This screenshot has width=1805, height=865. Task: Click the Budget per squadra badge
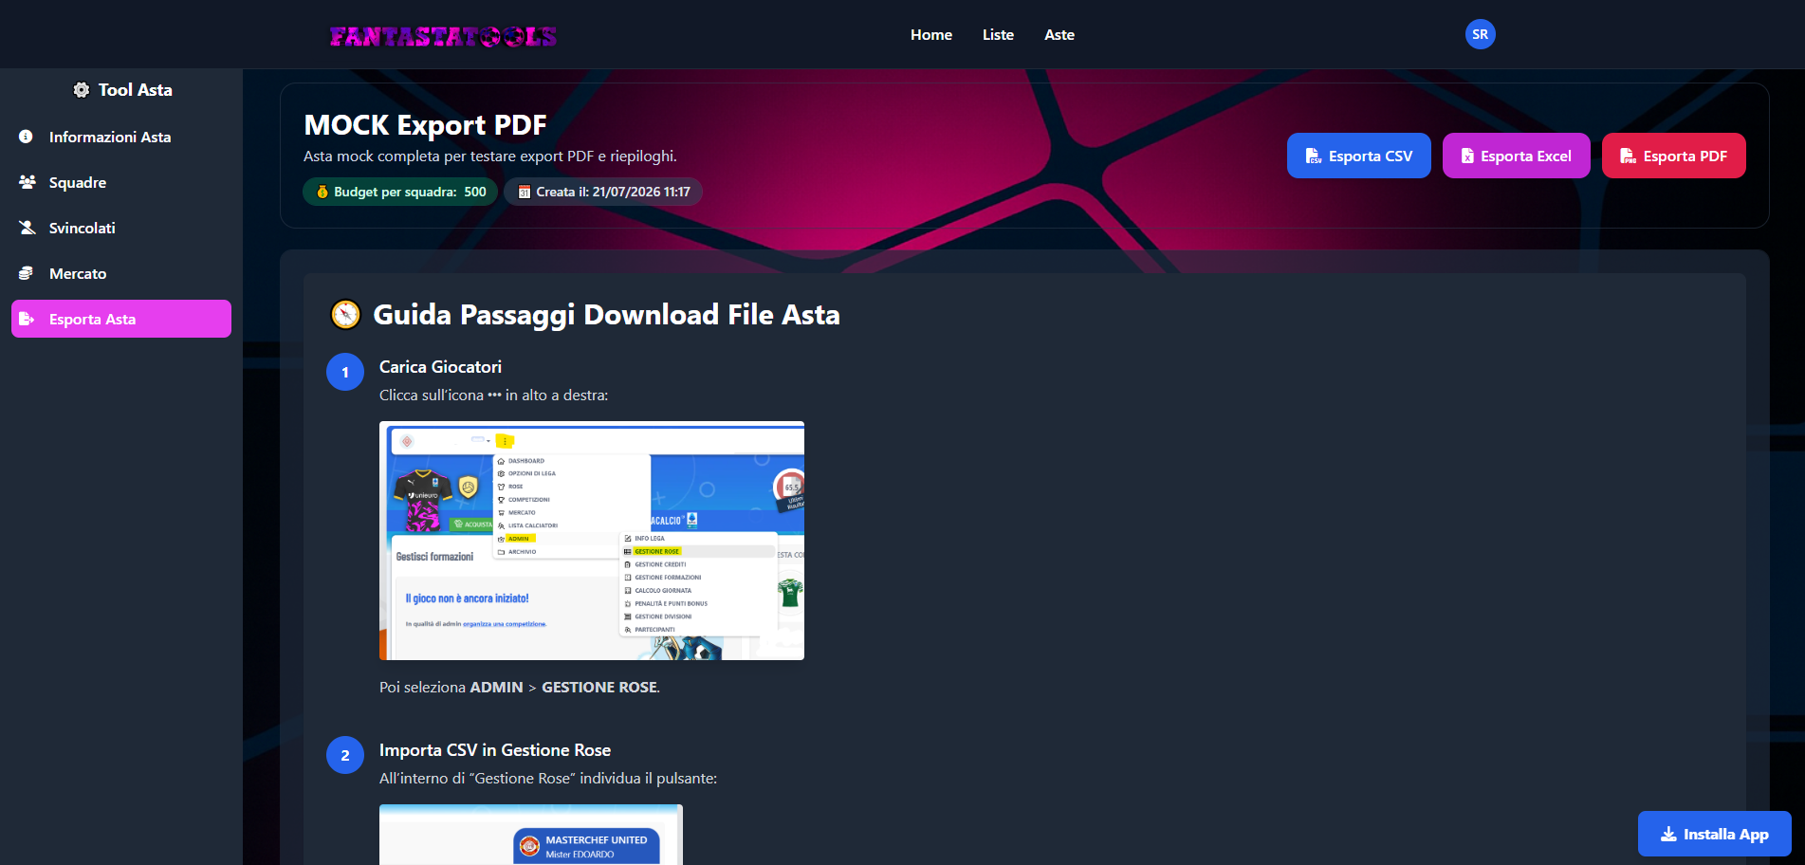400,192
